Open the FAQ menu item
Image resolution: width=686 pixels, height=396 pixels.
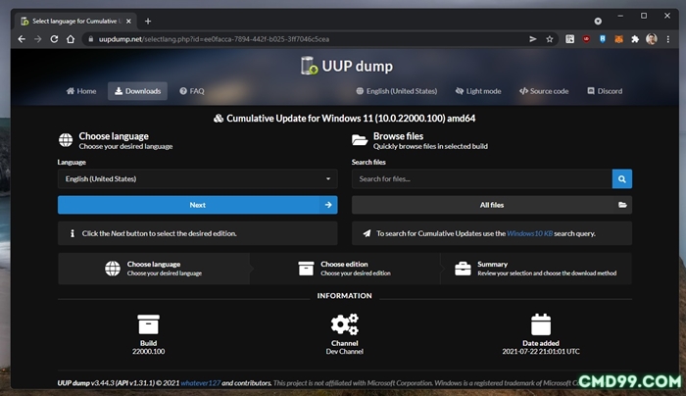coord(192,91)
